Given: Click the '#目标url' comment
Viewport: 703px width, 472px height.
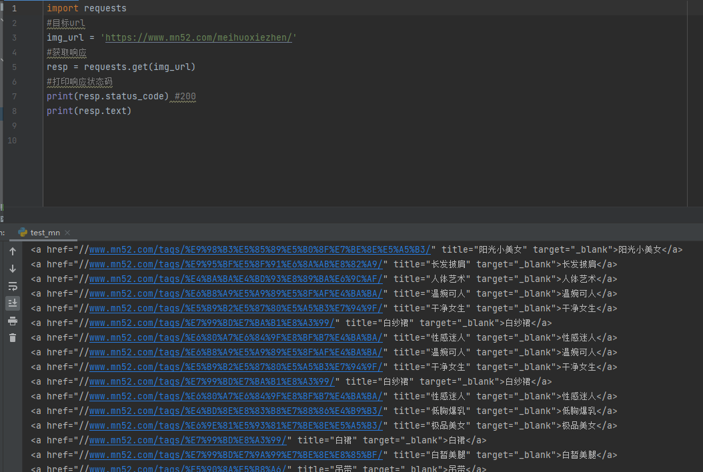Looking at the screenshot, I should click(x=65, y=23).
